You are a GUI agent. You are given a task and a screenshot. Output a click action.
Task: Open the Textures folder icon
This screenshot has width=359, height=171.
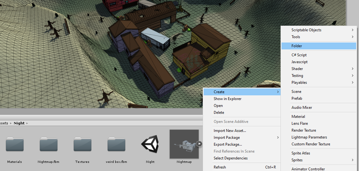83,144
